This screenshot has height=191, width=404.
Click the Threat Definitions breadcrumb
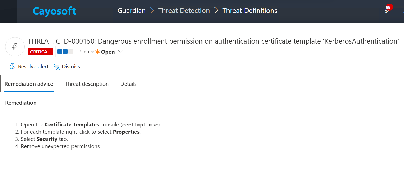point(250,11)
